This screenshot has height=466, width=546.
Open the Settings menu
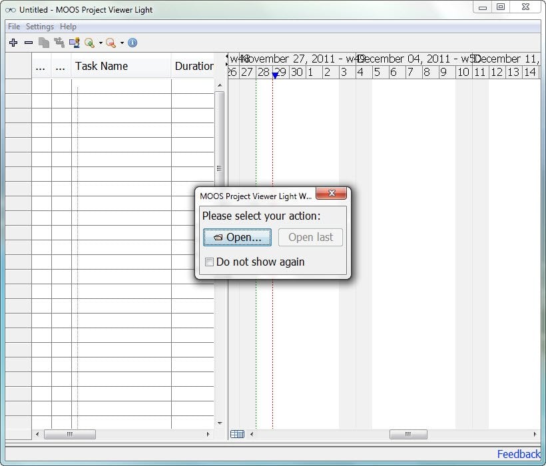pos(40,27)
